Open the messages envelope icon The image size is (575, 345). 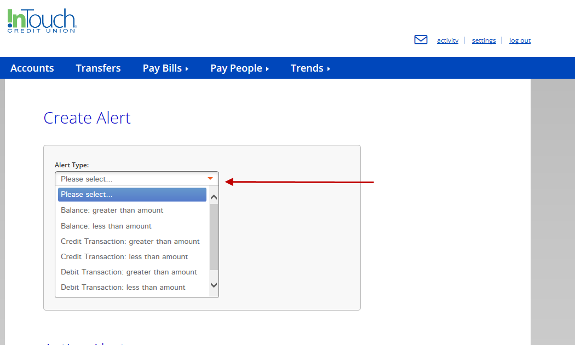pos(421,39)
